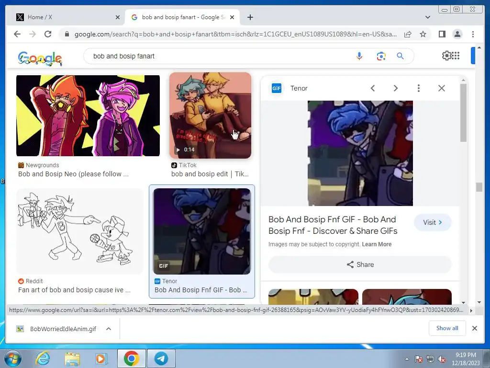
Task: Open Chrome's three-dot menu
Action: (473, 34)
